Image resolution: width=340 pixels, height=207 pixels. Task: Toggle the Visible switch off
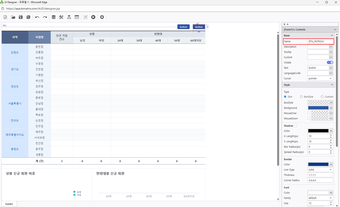click(x=330, y=63)
